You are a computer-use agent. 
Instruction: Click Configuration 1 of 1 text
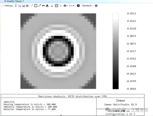(x=120, y=114)
